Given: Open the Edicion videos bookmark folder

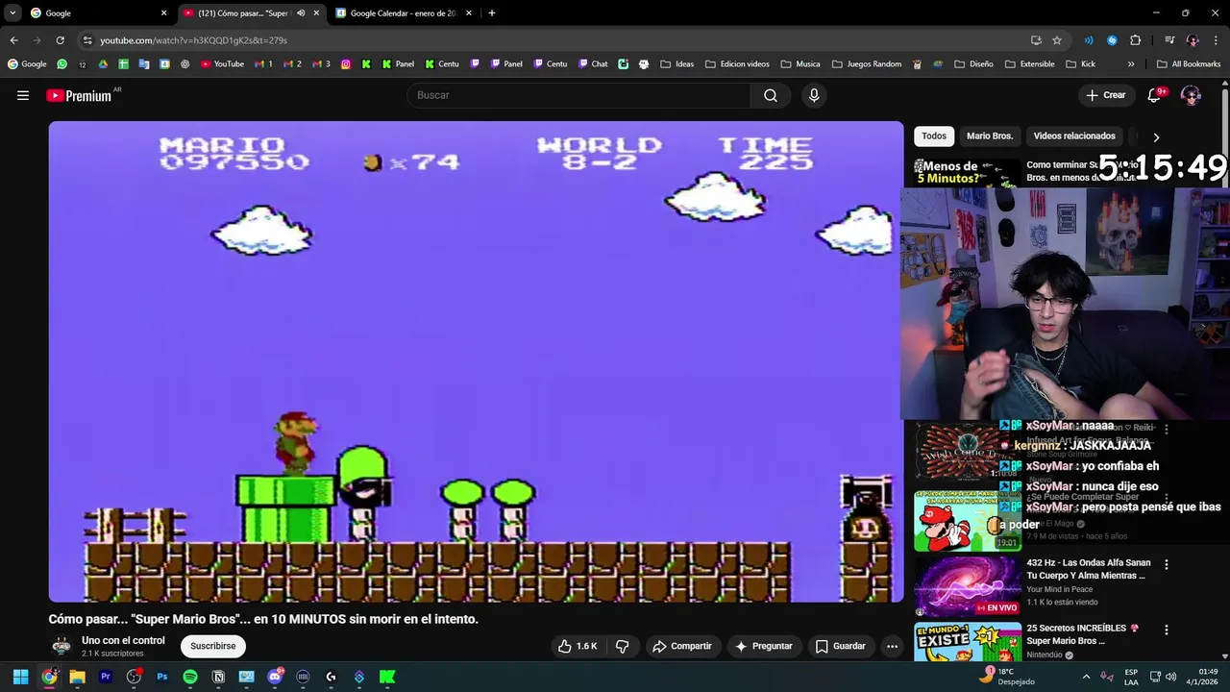Looking at the screenshot, I should pos(737,64).
